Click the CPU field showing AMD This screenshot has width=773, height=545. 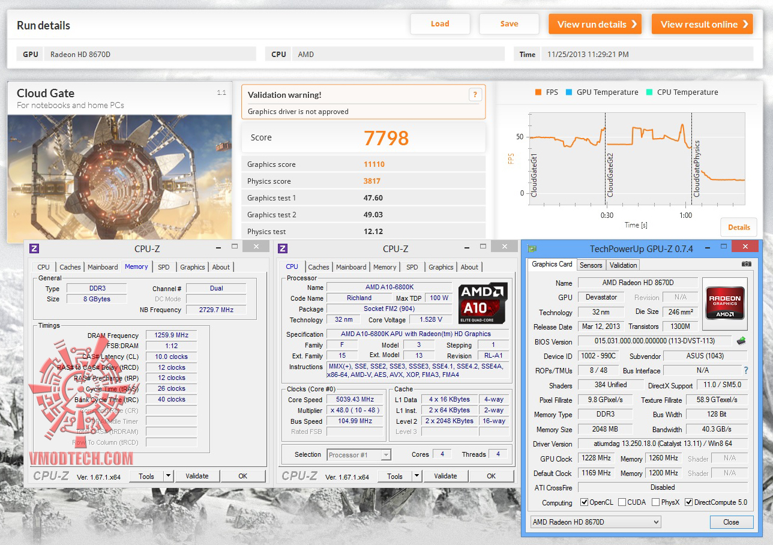(397, 54)
